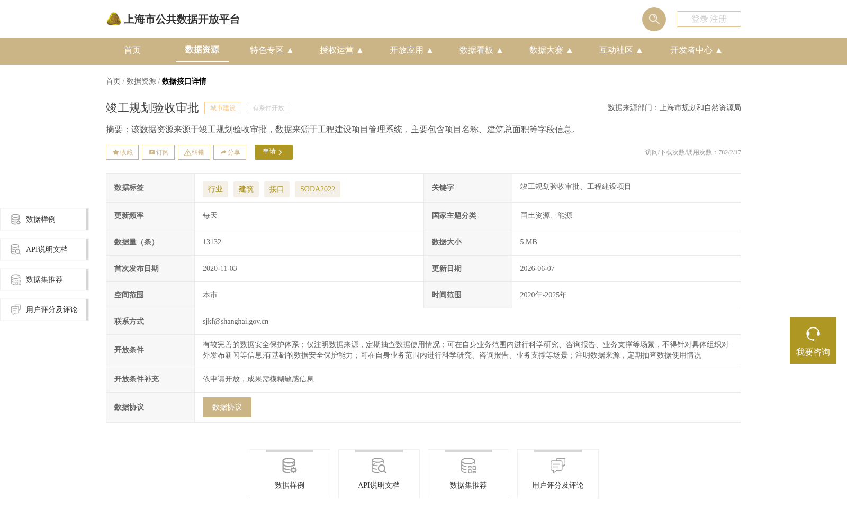This screenshot has height=529, width=847.
Task: Select the 数据资源 navigation tab
Action: tap(202, 50)
